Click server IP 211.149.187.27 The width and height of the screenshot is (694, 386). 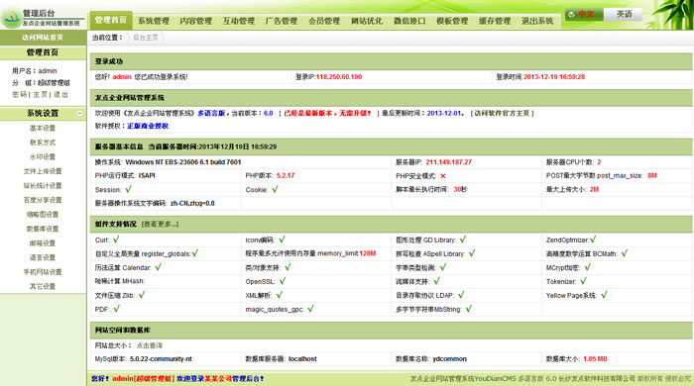pyautogui.click(x=448, y=162)
